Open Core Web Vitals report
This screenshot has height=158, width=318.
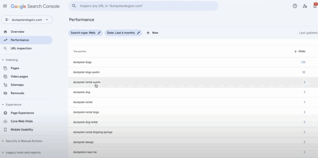21,121
